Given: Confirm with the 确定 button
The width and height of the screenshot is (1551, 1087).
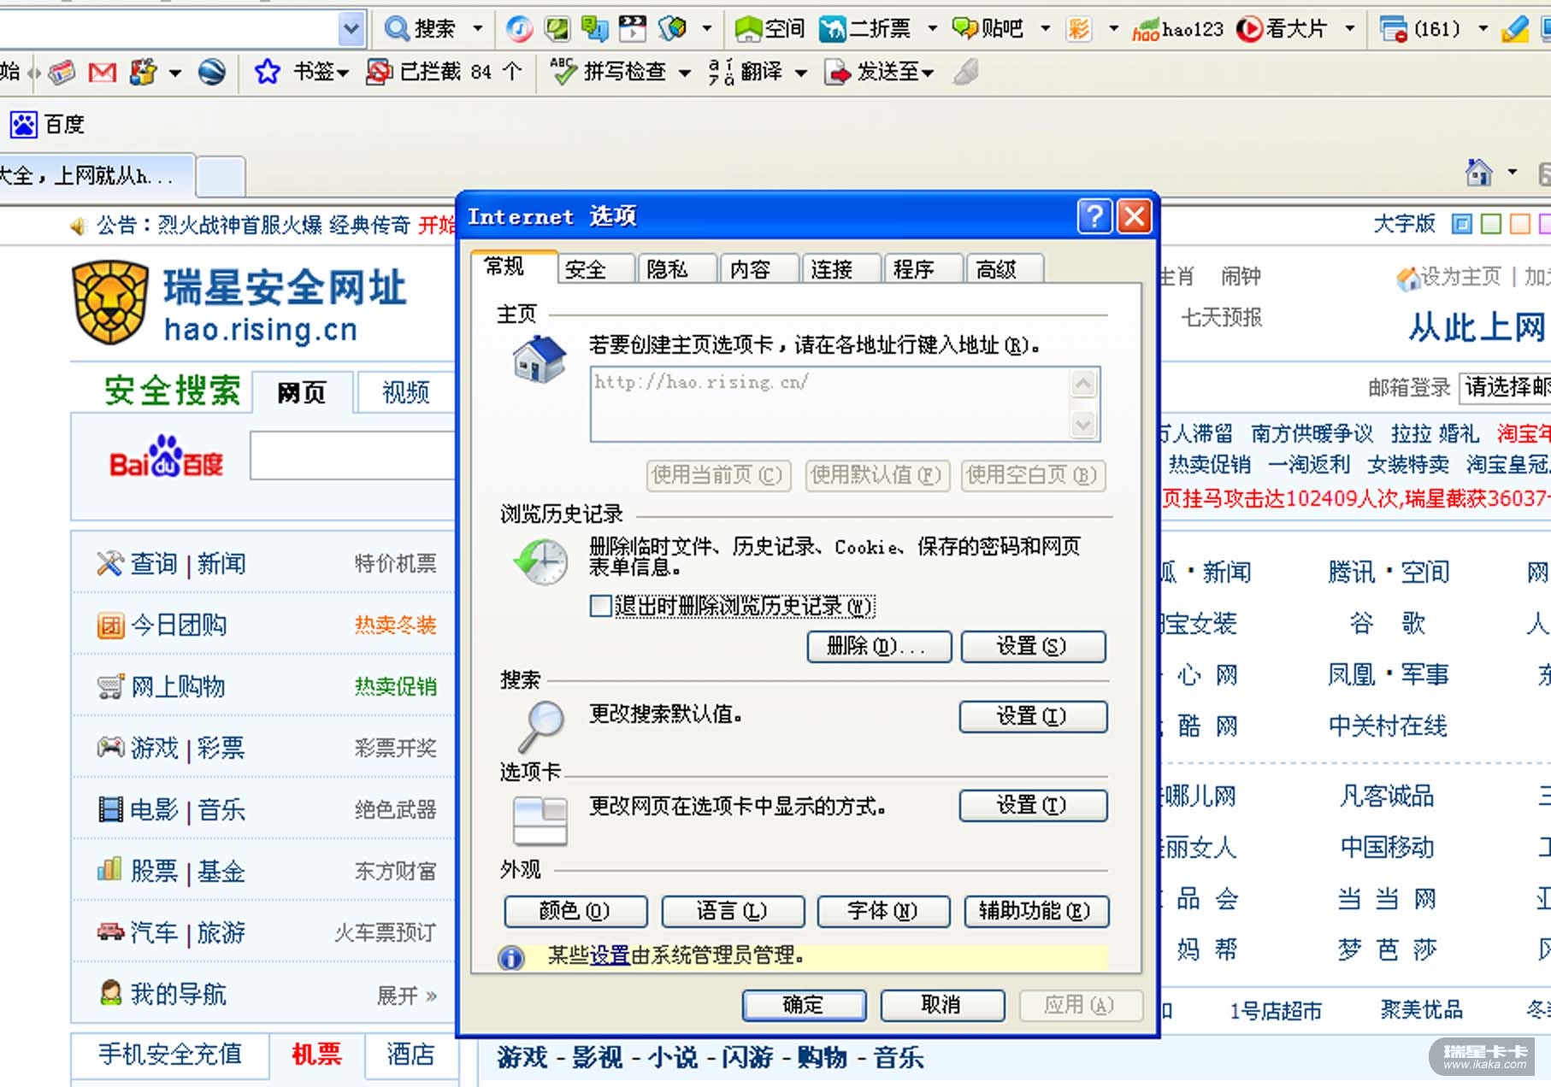Looking at the screenshot, I should (804, 1005).
